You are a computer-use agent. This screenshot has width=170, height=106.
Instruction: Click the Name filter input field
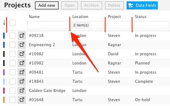click(48, 25)
